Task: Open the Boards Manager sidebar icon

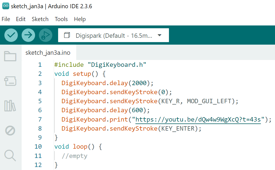Action: 10,81
